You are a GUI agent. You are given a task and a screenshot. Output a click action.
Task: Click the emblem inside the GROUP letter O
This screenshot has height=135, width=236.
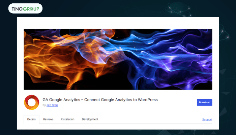click(x=31, y=9)
